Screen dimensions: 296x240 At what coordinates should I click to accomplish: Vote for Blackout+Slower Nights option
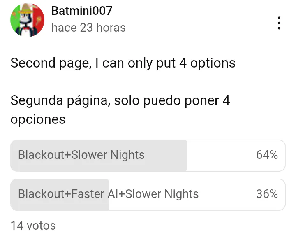(x=148, y=156)
